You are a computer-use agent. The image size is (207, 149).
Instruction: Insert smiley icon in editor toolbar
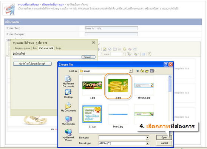point(125,49)
